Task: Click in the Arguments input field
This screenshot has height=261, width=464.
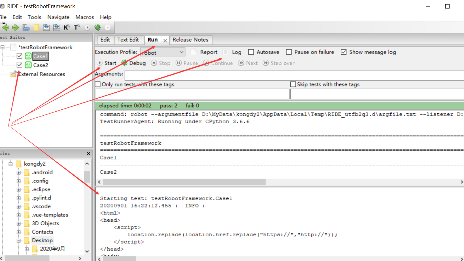Action: pyautogui.click(x=294, y=75)
